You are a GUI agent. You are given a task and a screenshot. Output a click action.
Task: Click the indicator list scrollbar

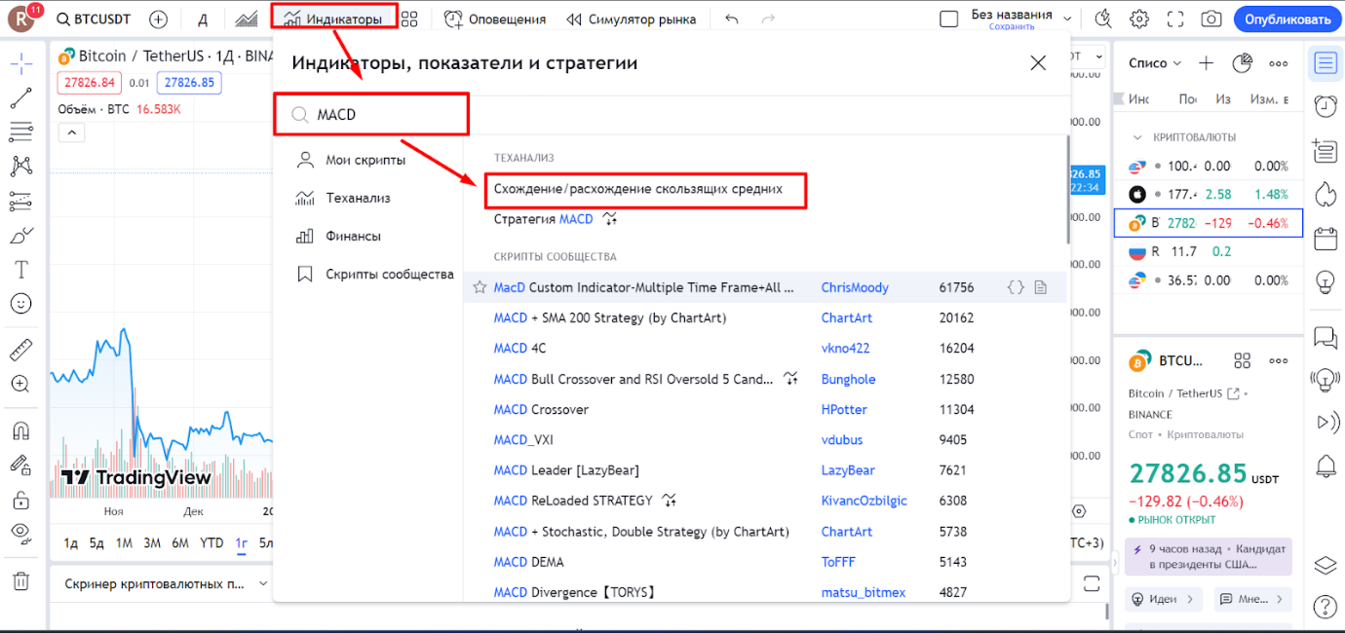(1068, 190)
